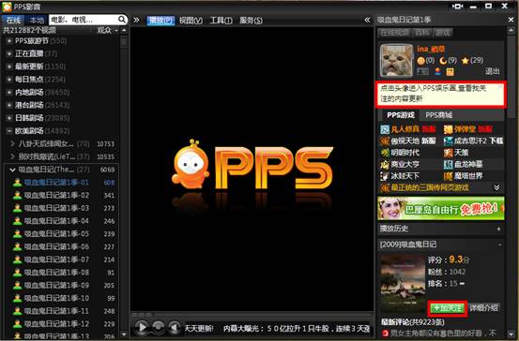This screenshot has width=519, height=341.
Task: Click the smiley face icon with (0)
Action: pyautogui.click(x=420, y=61)
